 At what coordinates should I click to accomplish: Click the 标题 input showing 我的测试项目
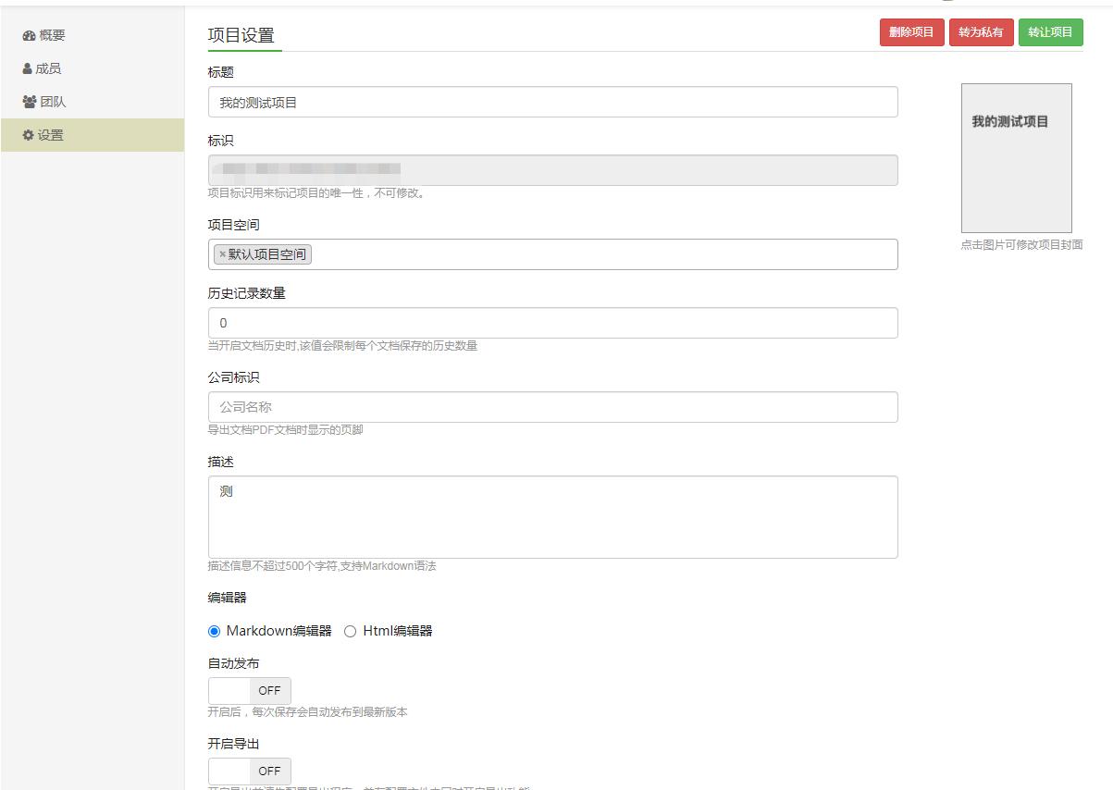(x=552, y=102)
